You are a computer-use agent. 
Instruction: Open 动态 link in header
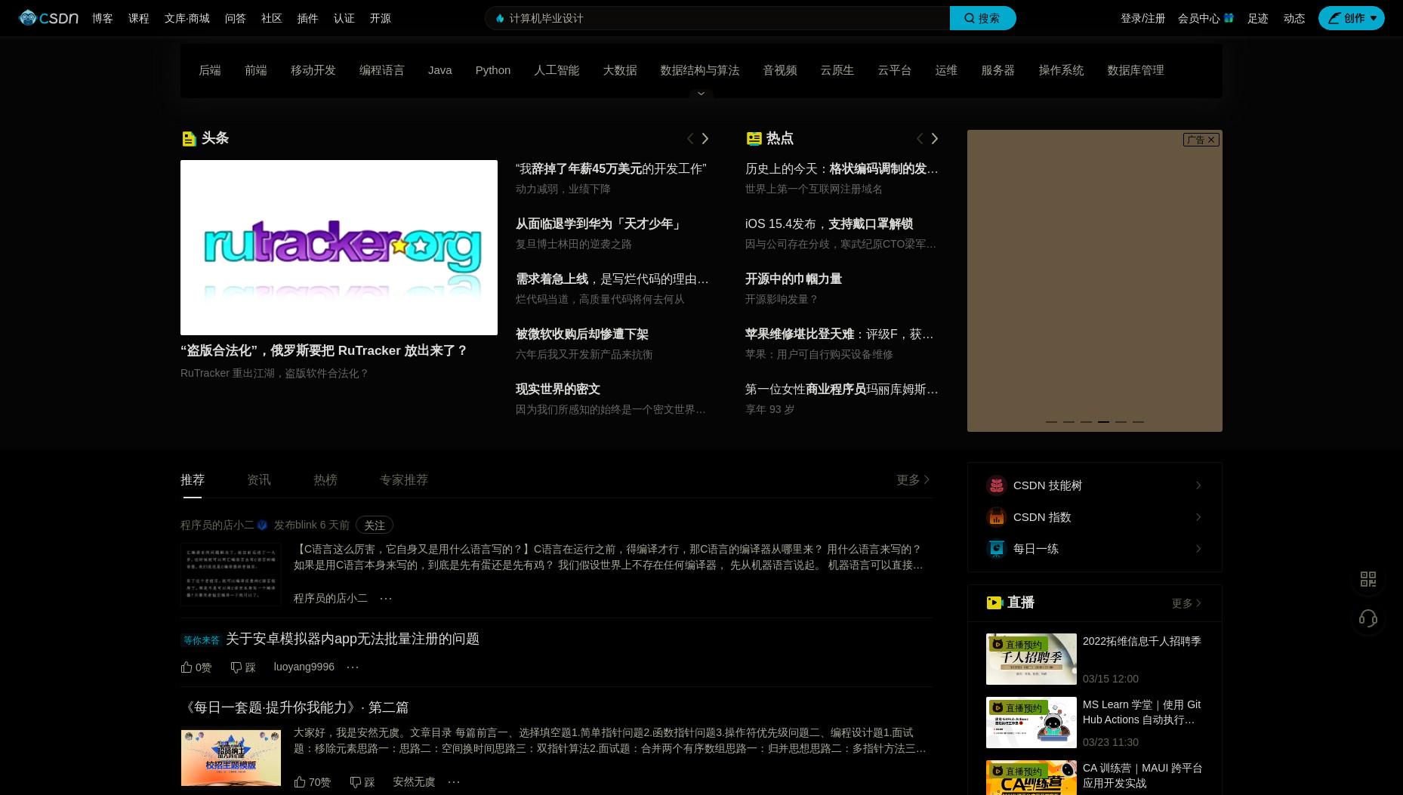point(1294,18)
